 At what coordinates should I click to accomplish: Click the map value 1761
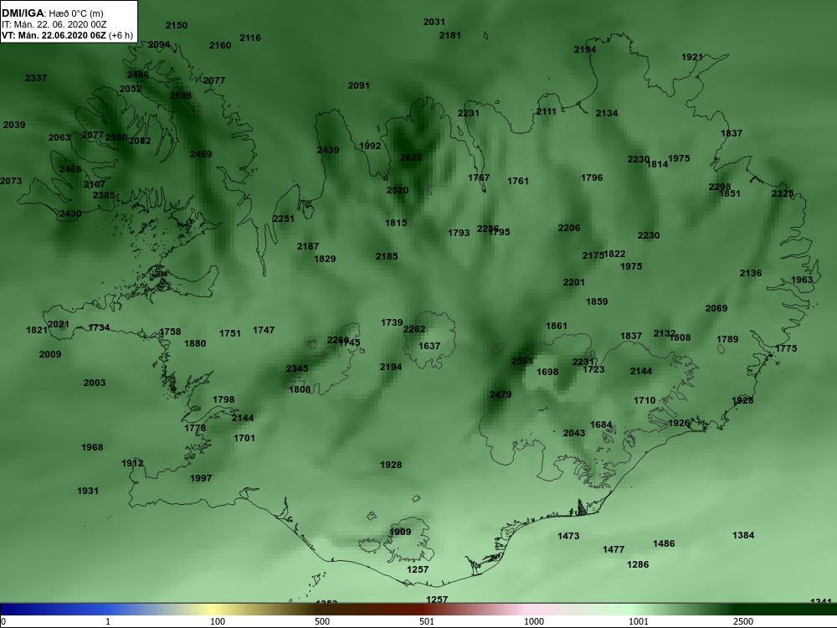(x=517, y=181)
